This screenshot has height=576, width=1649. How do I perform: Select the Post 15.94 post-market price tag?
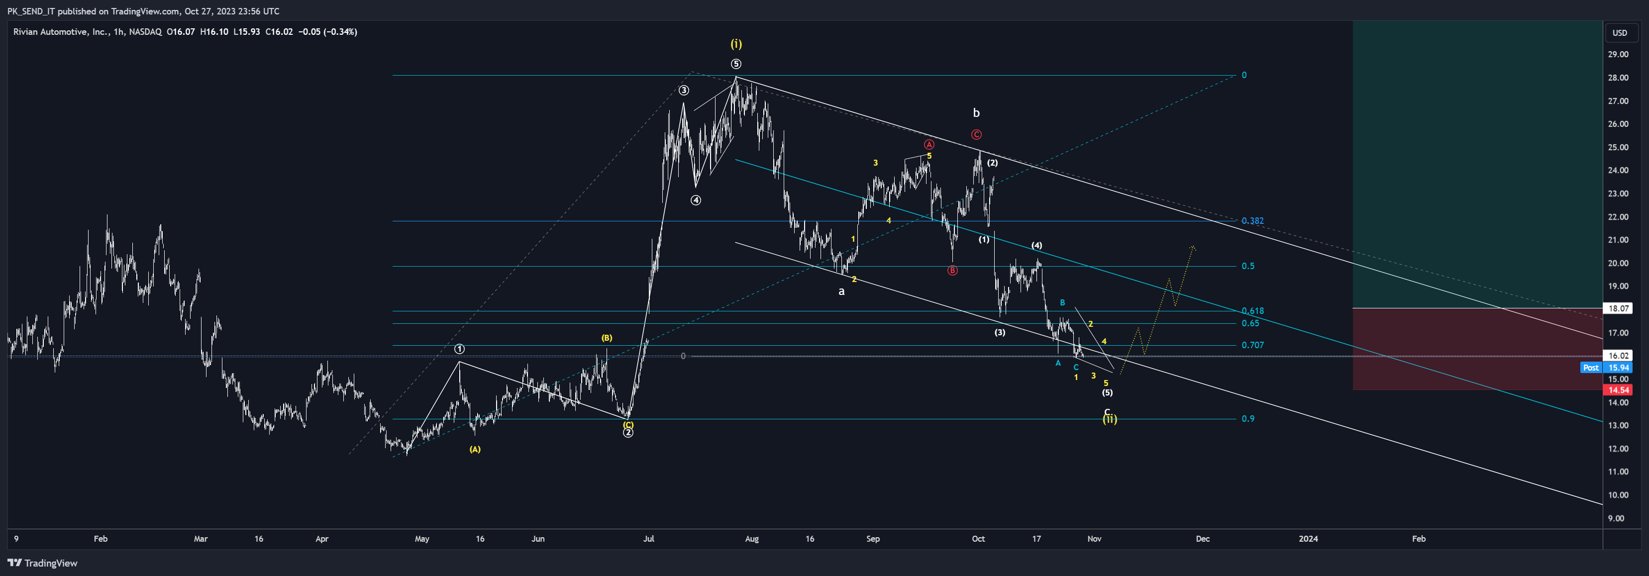point(1607,368)
